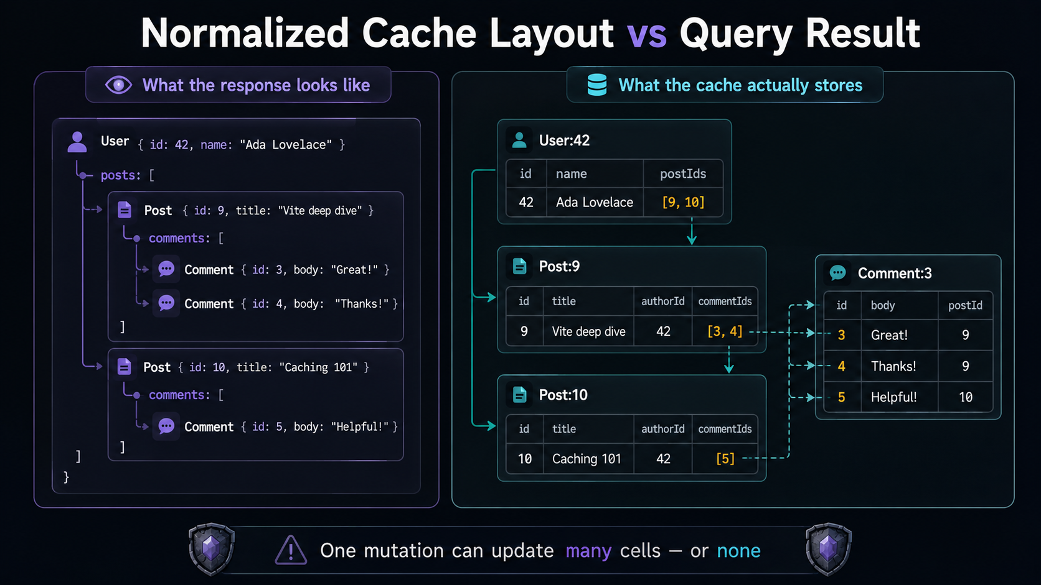Click the Post:9 card title
Viewport: 1041px width, 585px height.
559,266
